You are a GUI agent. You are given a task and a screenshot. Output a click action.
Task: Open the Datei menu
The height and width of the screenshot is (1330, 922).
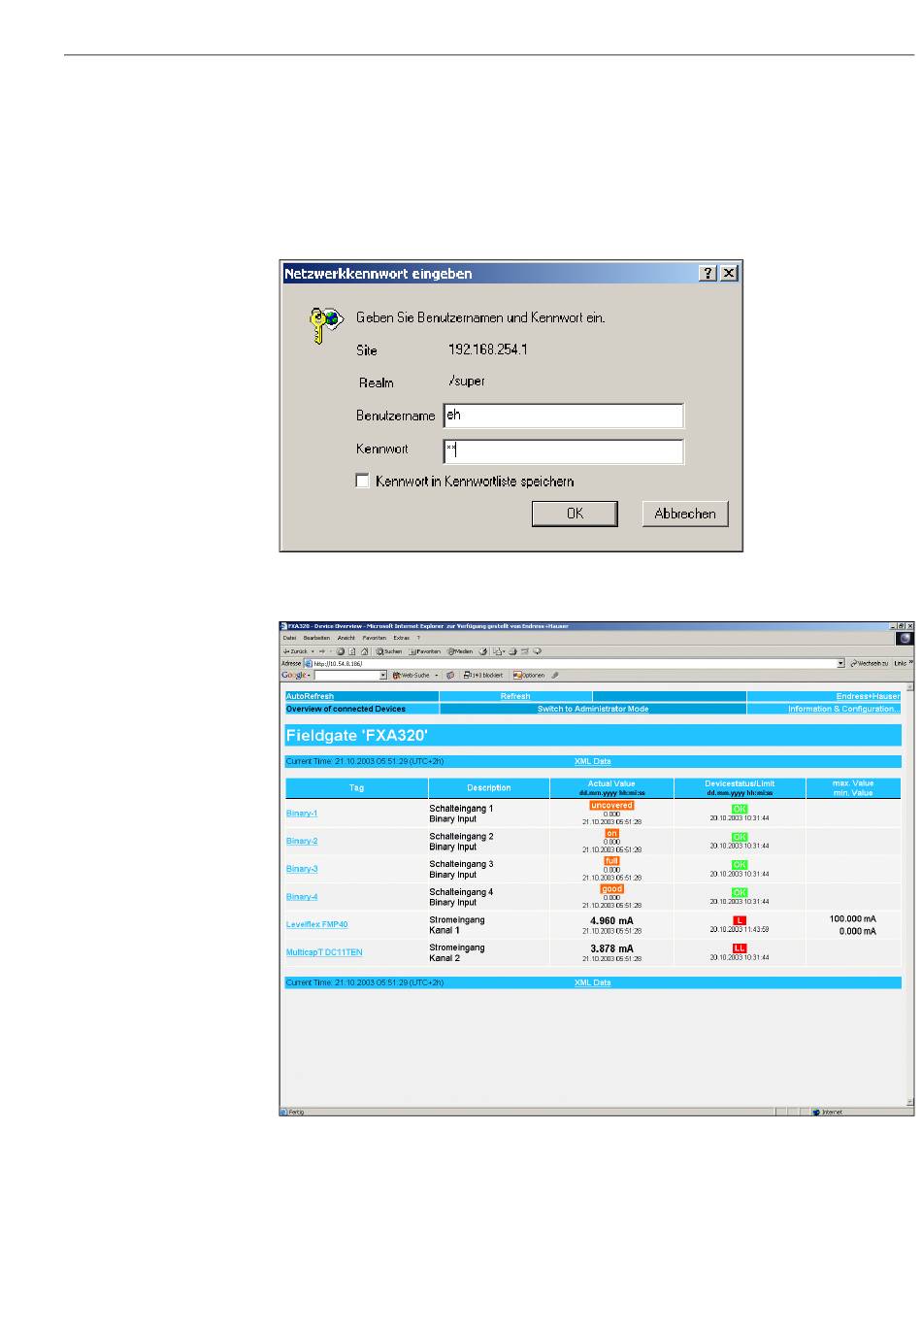pyautogui.click(x=289, y=638)
